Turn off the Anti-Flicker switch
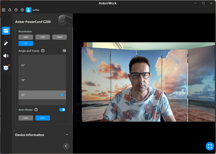 (62, 110)
